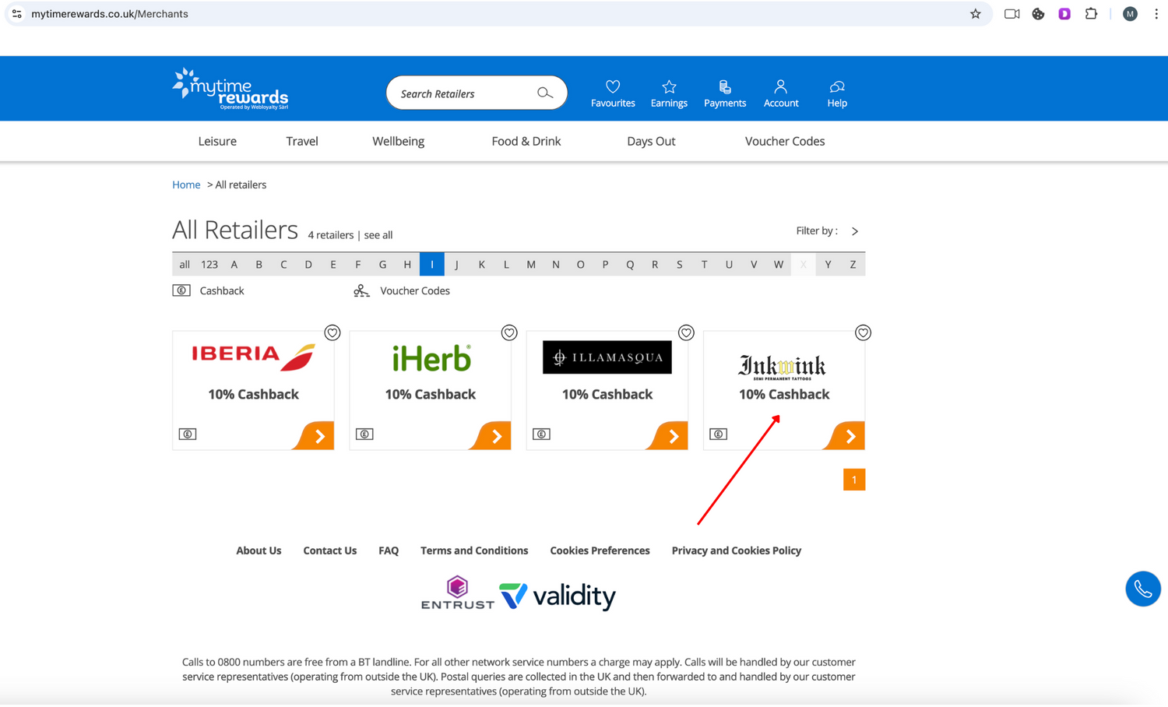Open the Wellbeing category menu
The image size is (1168, 707).
[x=398, y=141]
